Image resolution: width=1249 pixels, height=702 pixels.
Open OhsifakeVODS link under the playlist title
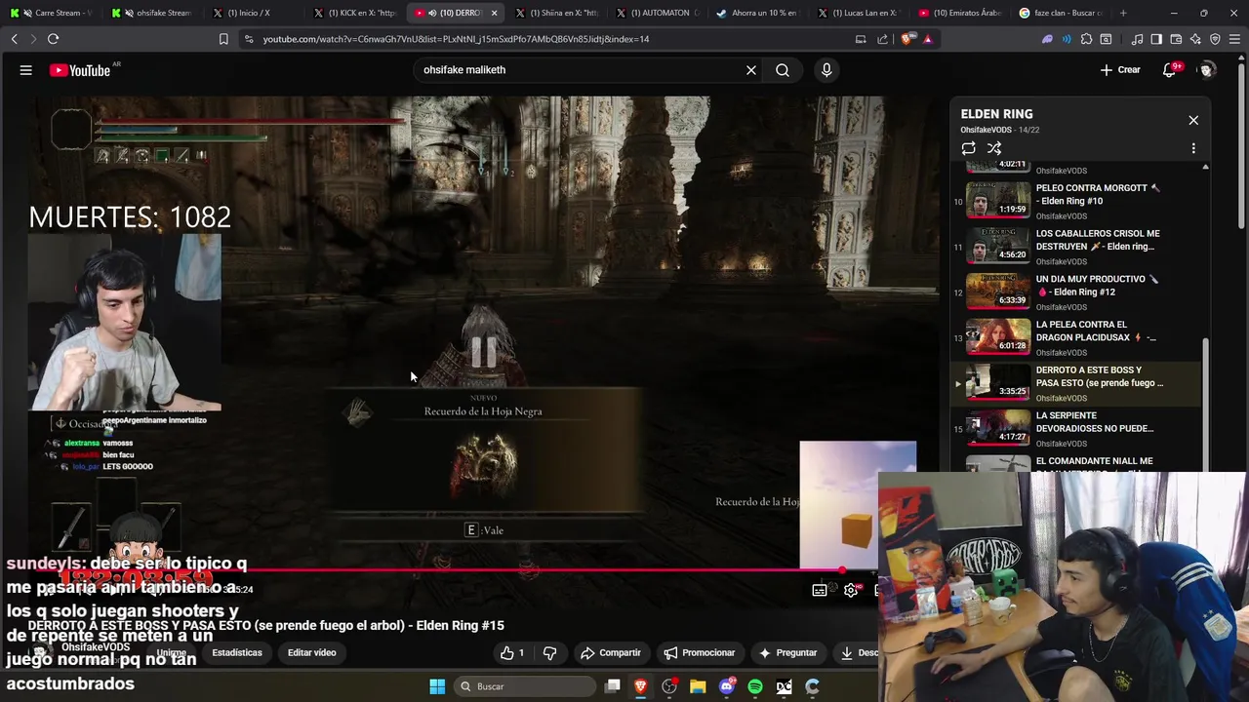point(986,130)
